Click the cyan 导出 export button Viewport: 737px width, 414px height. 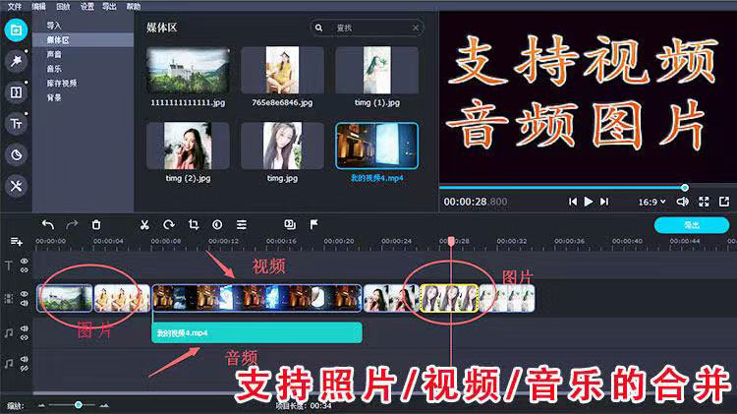pyautogui.click(x=691, y=225)
